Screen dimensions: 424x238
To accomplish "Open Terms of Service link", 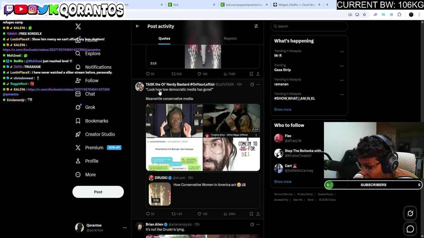I will (283, 194).
